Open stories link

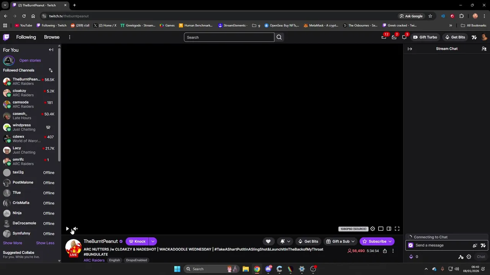click(30, 60)
